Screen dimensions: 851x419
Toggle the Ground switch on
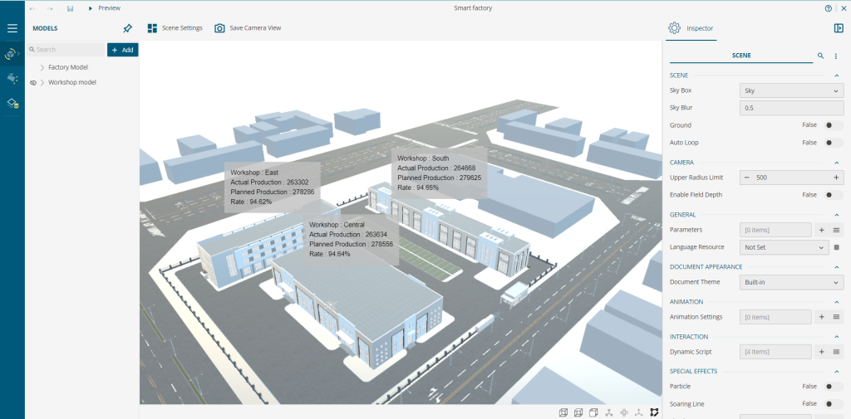[833, 125]
